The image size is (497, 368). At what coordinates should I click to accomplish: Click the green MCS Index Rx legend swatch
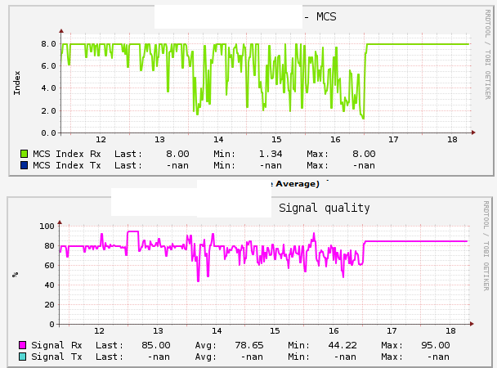tap(24, 154)
